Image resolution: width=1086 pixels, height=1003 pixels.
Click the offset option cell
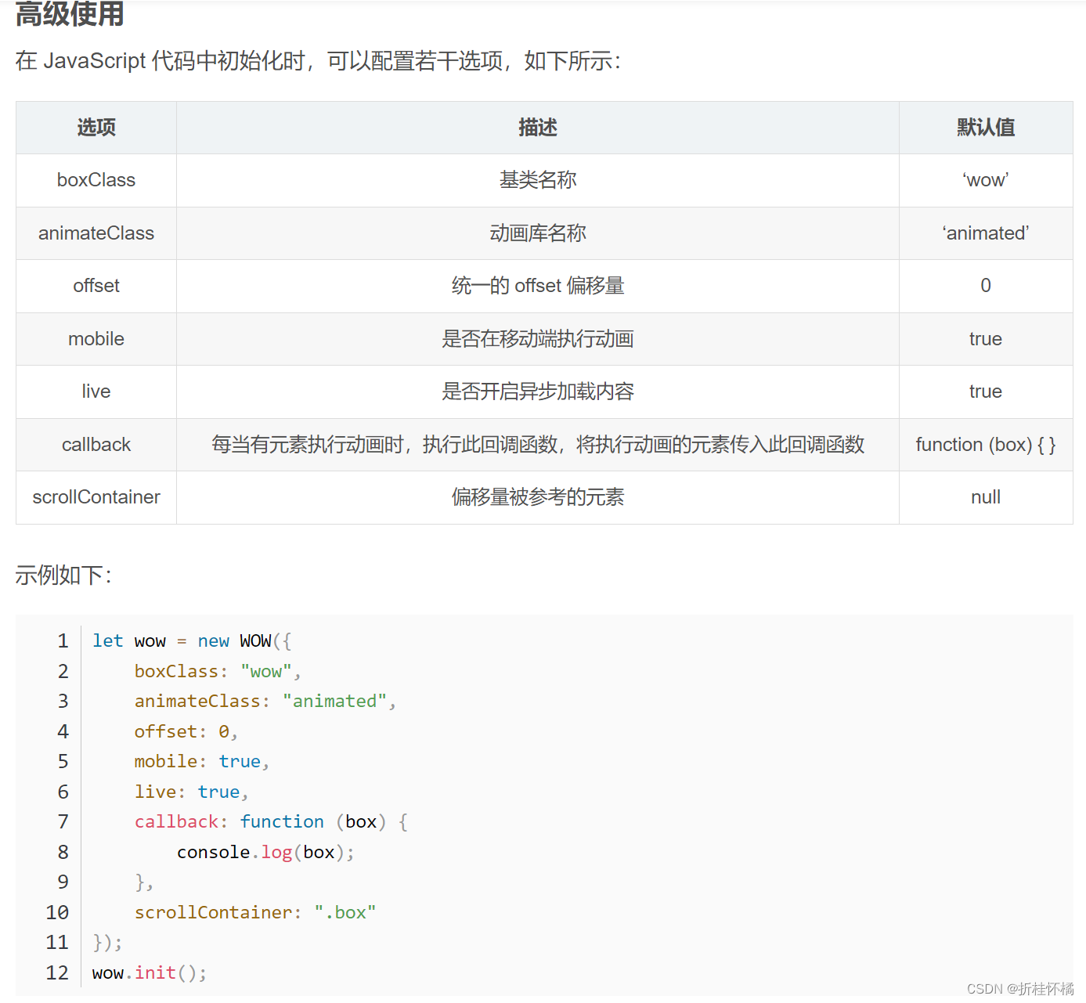click(96, 286)
